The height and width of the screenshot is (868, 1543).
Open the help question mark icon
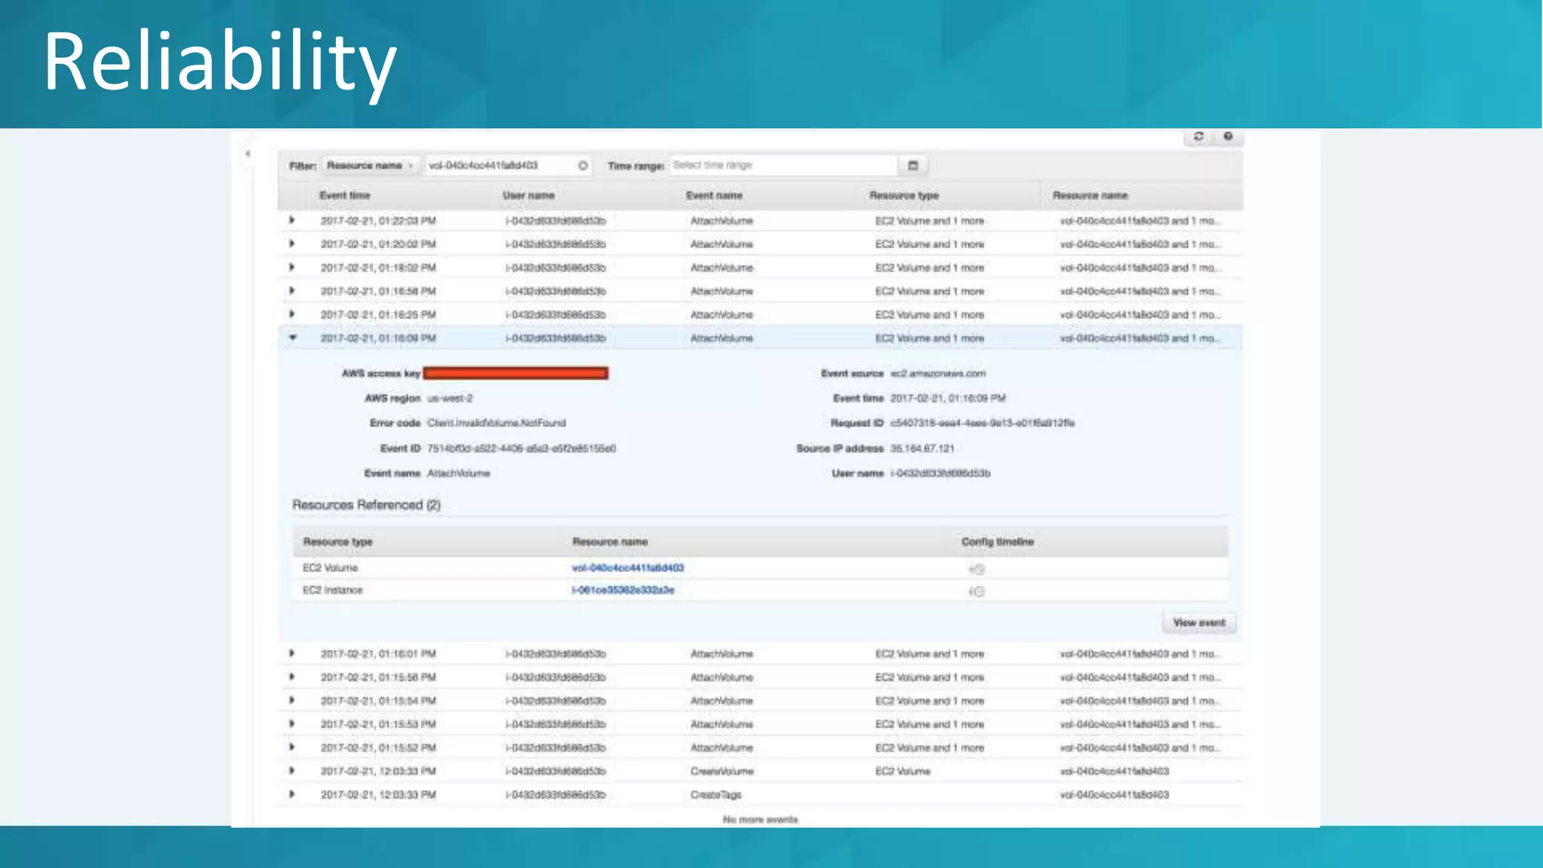(x=1228, y=136)
